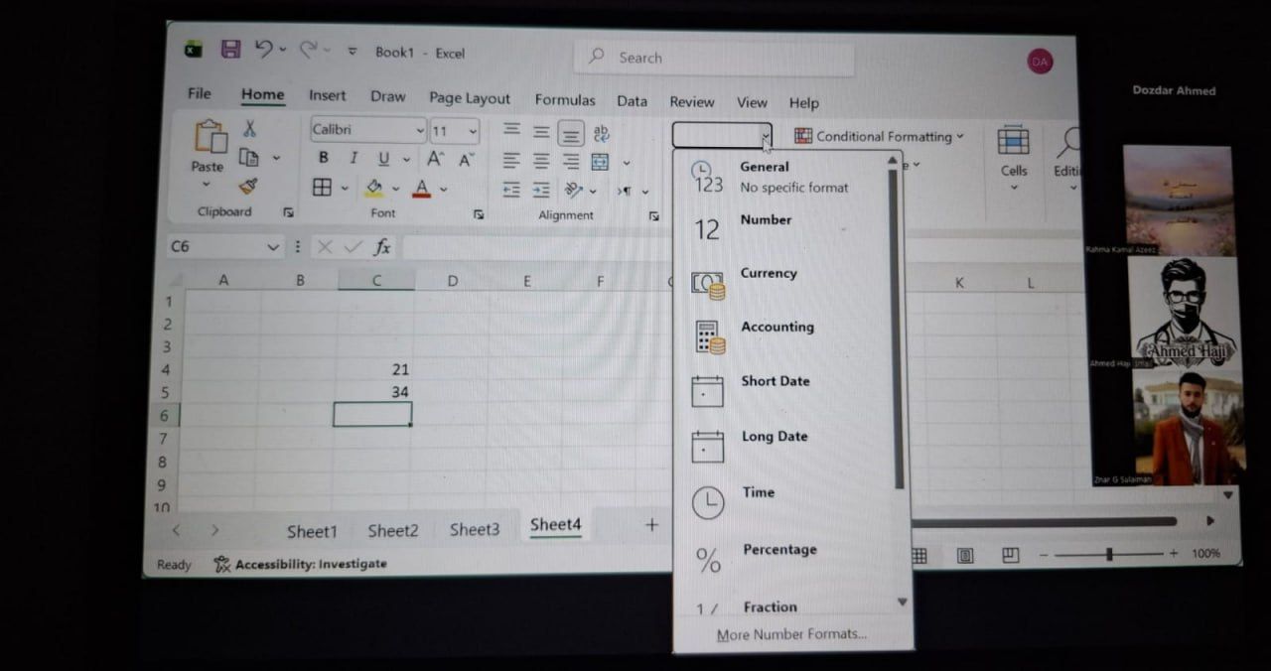Viewport: 1271px width, 671px height.
Task: Open the Borders grid icon
Action: tap(322, 187)
